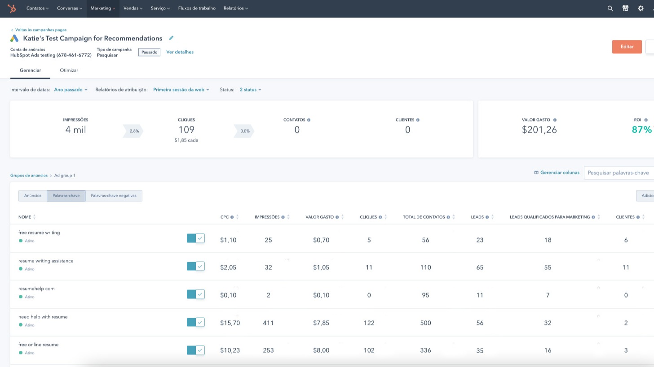The width and height of the screenshot is (654, 367).
Task: Open Serviço menu in navigation
Action: 160,8
